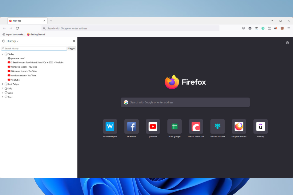Open the addons.mozilla shortcut tile

pyautogui.click(x=217, y=127)
